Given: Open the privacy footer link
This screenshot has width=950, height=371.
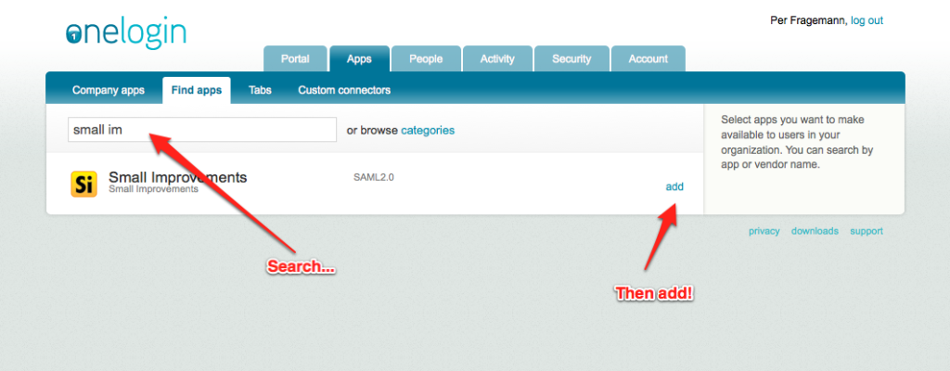Looking at the screenshot, I should (764, 231).
